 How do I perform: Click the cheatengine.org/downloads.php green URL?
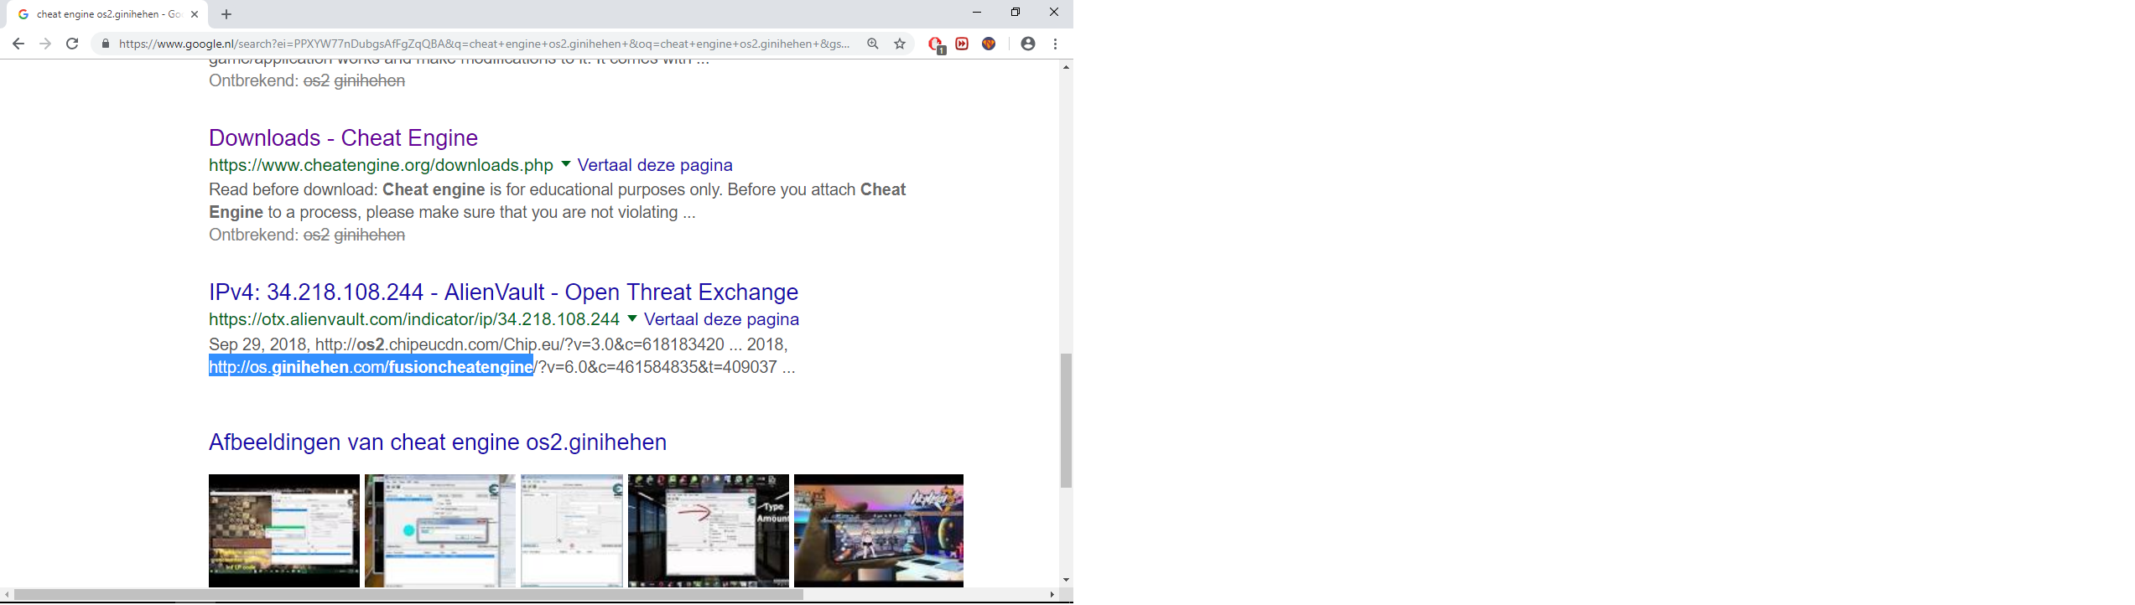tap(381, 165)
